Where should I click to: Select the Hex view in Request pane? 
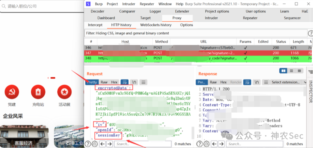pos(114,82)
